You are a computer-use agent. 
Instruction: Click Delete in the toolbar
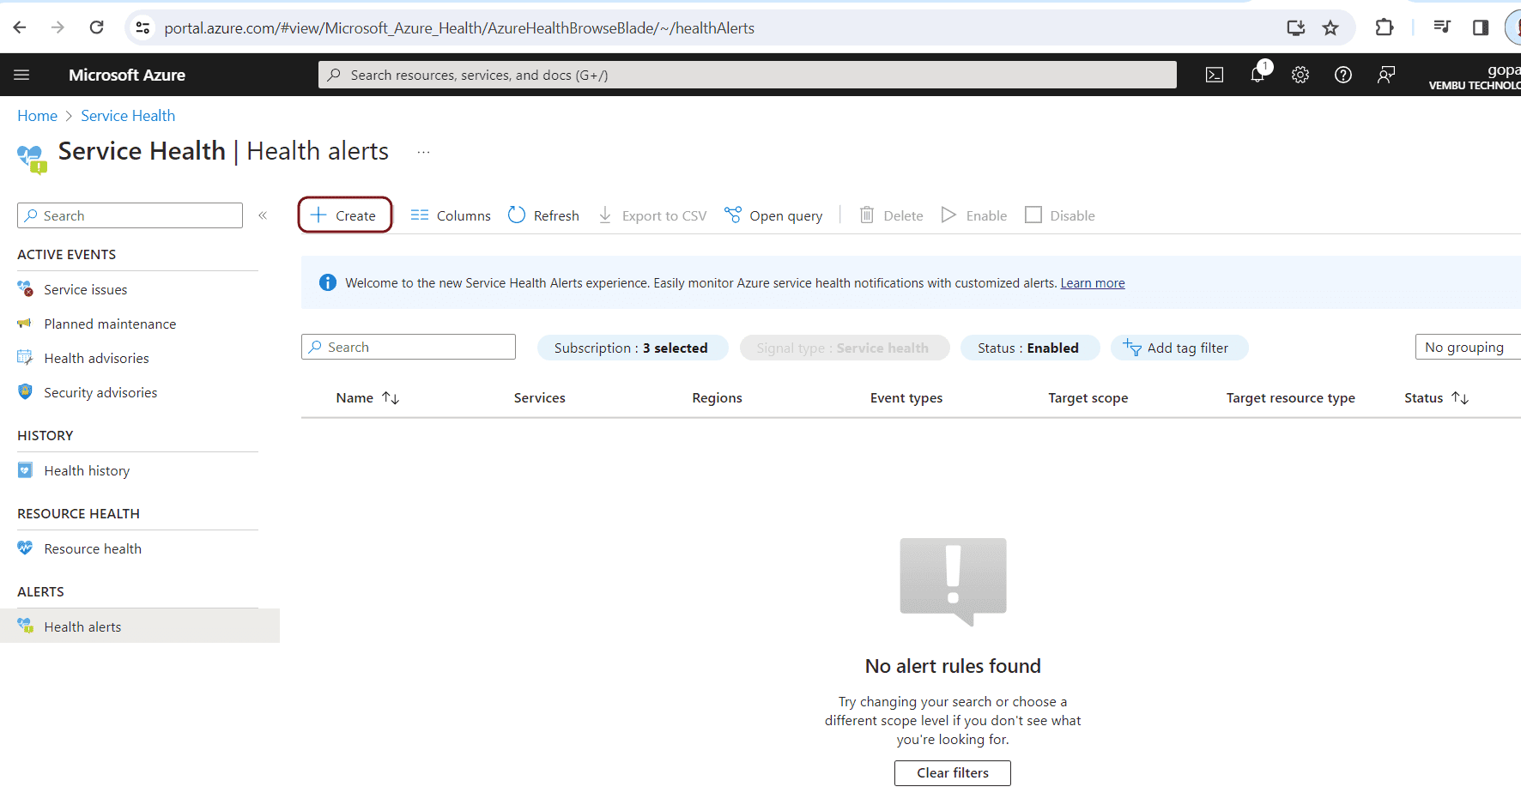point(892,215)
